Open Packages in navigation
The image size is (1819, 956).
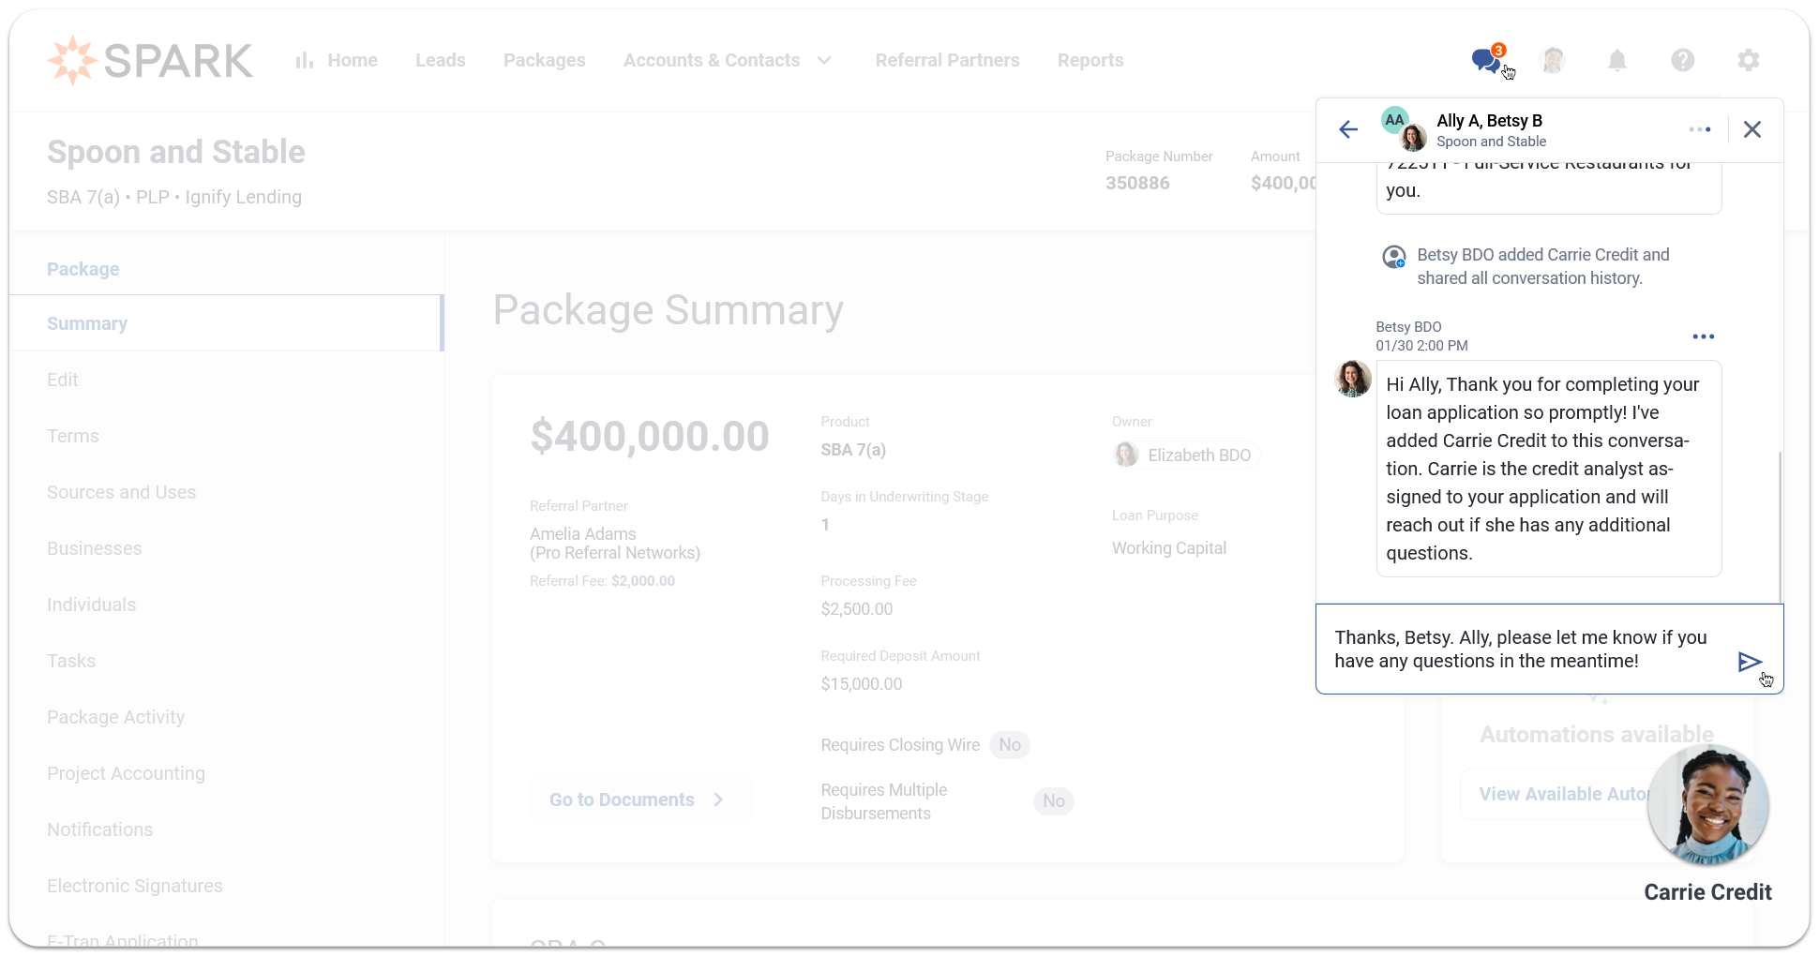(x=545, y=60)
